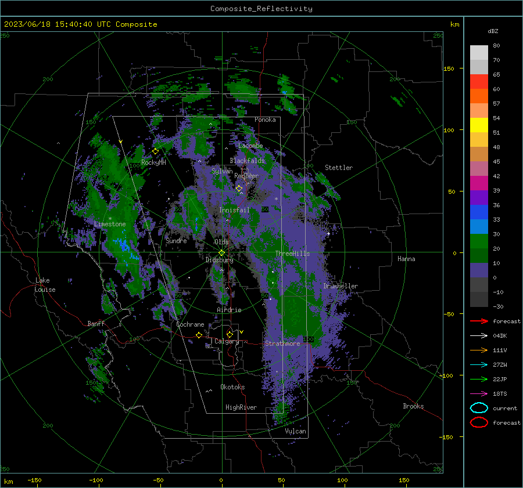
Task: Click the yellow diamond marker near Cochrane
Action: coord(199,335)
